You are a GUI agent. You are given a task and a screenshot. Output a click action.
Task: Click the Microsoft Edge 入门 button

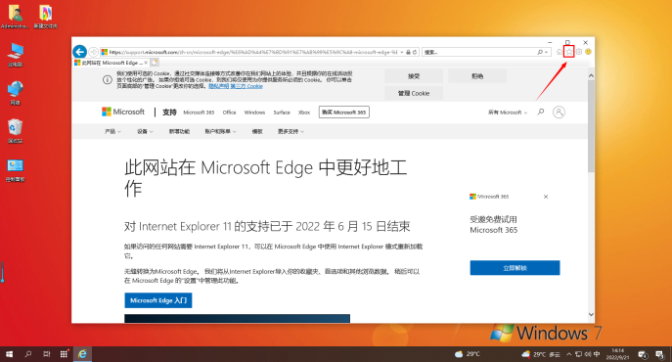[158, 300]
